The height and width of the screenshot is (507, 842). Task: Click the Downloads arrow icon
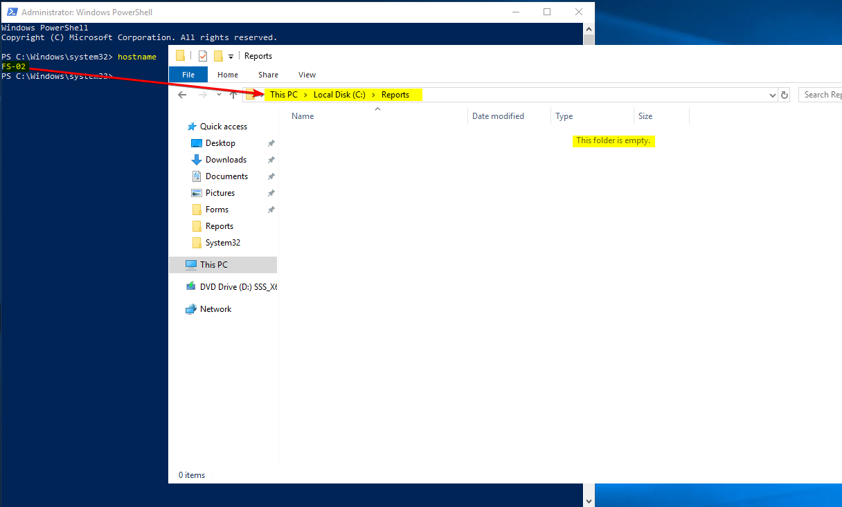coord(196,160)
